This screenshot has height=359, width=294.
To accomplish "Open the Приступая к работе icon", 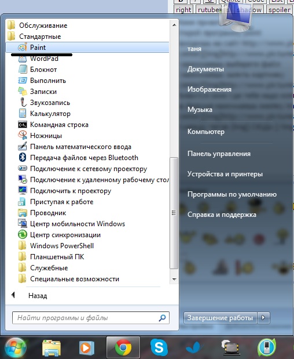I will pyautogui.click(x=23, y=201).
